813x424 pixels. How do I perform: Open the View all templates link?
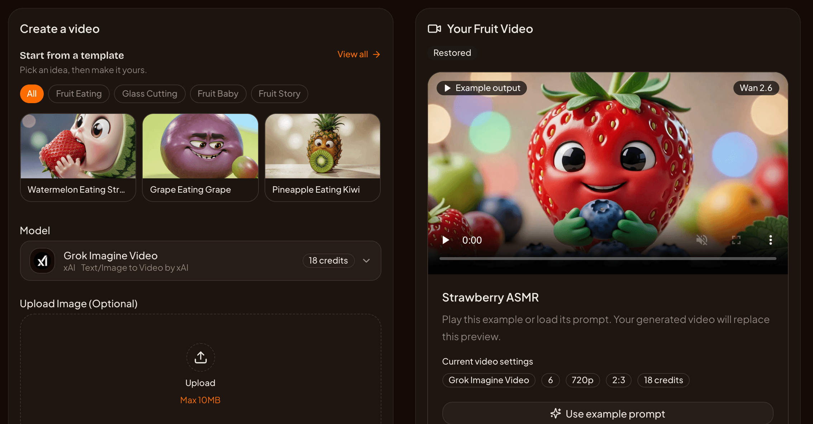pyautogui.click(x=358, y=54)
